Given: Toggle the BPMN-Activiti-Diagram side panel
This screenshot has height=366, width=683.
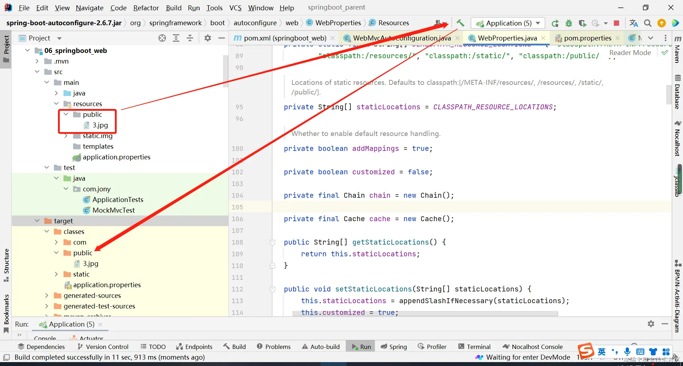Looking at the screenshot, I should [x=678, y=297].
